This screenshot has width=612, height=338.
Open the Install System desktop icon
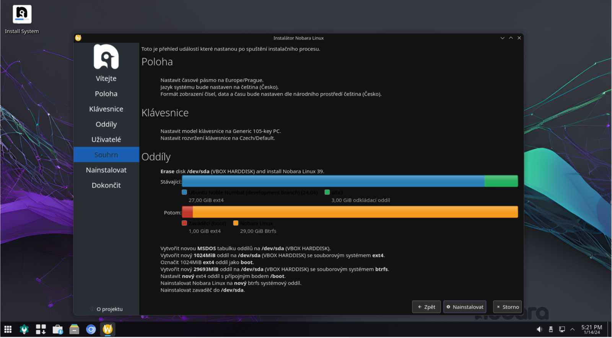coord(22,19)
